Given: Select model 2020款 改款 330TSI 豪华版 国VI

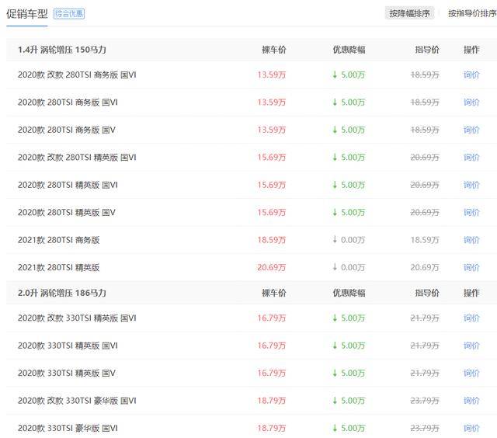Looking at the screenshot, I should click(x=77, y=401).
